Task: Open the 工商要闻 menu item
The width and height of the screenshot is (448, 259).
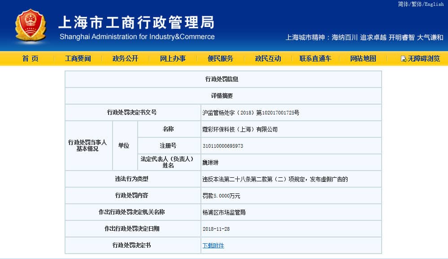Action: pyautogui.click(x=78, y=59)
